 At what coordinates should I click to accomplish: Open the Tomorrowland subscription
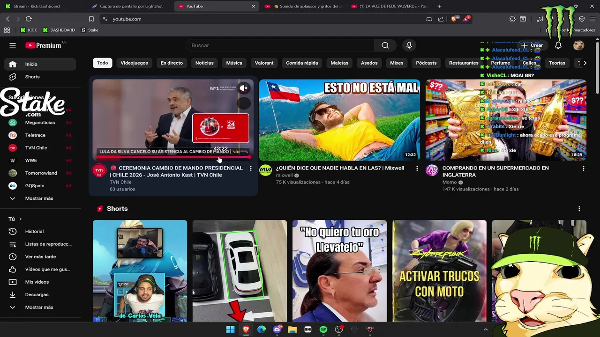[40, 173]
